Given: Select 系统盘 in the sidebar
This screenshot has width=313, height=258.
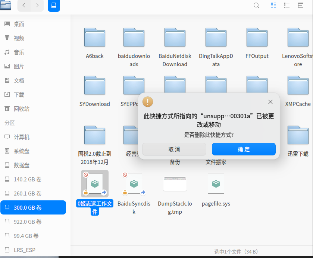Looking at the screenshot, I should [33, 151].
